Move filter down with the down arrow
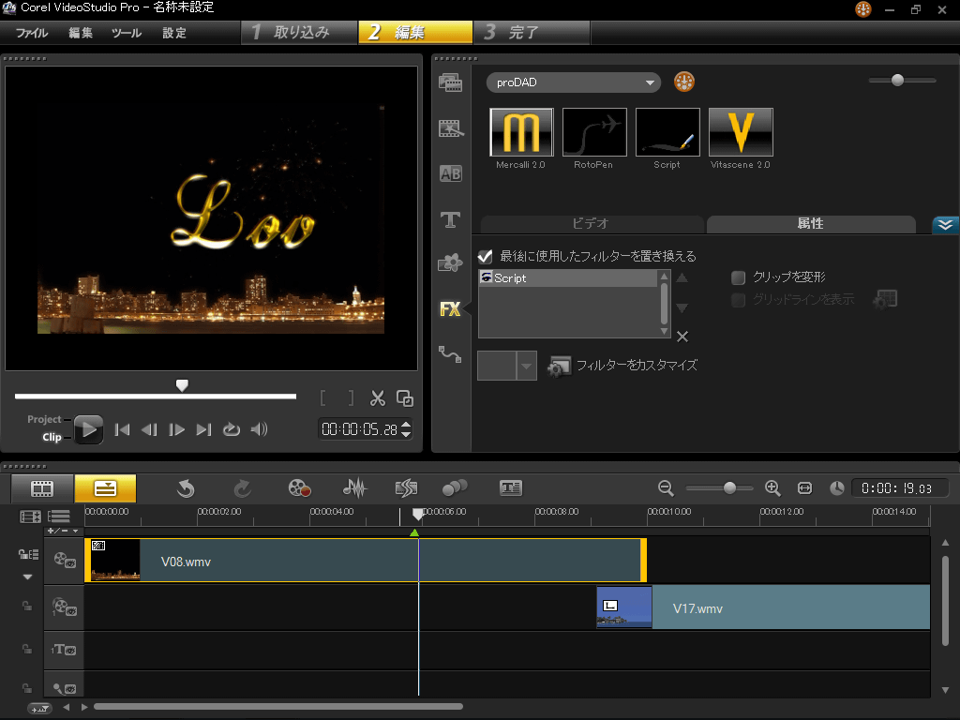 coord(682,307)
